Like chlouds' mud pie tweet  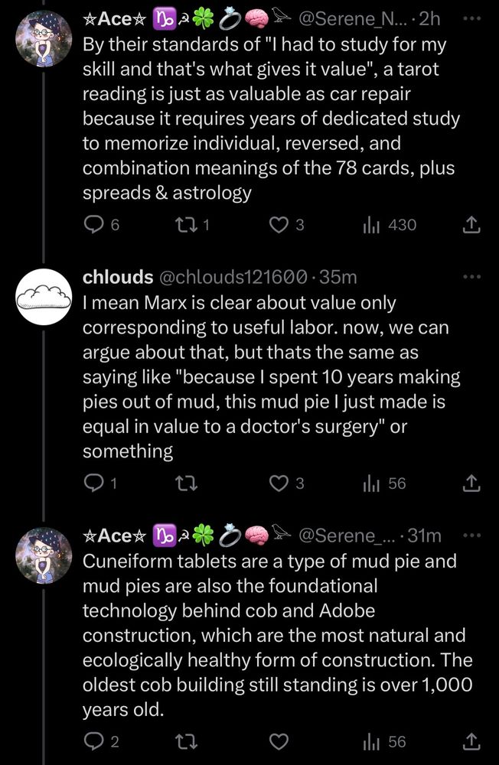(x=281, y=483)
